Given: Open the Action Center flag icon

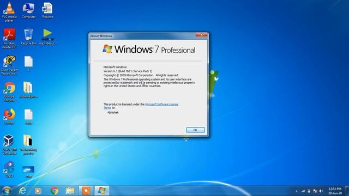Looking at the screenshot, I should click(x=315, y=191).
